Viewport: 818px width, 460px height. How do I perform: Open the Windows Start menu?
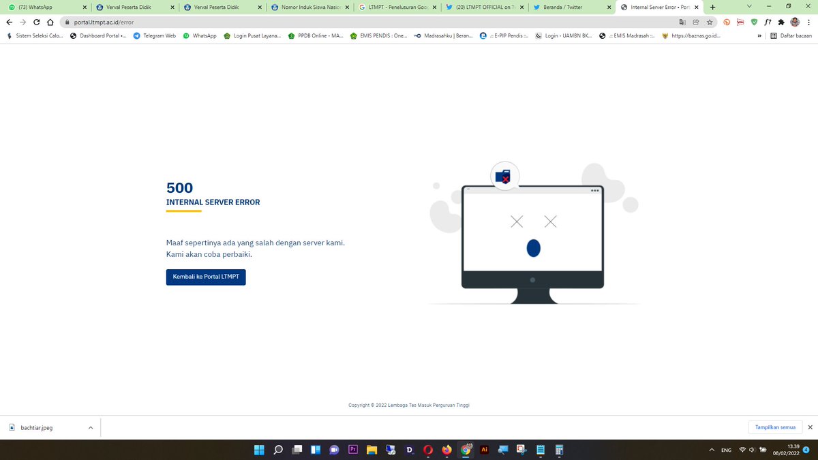point(259,450)
